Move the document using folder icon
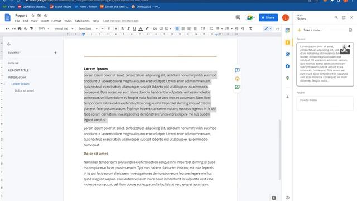This screenshot has width=357, height=201. (x=39, y=15)
